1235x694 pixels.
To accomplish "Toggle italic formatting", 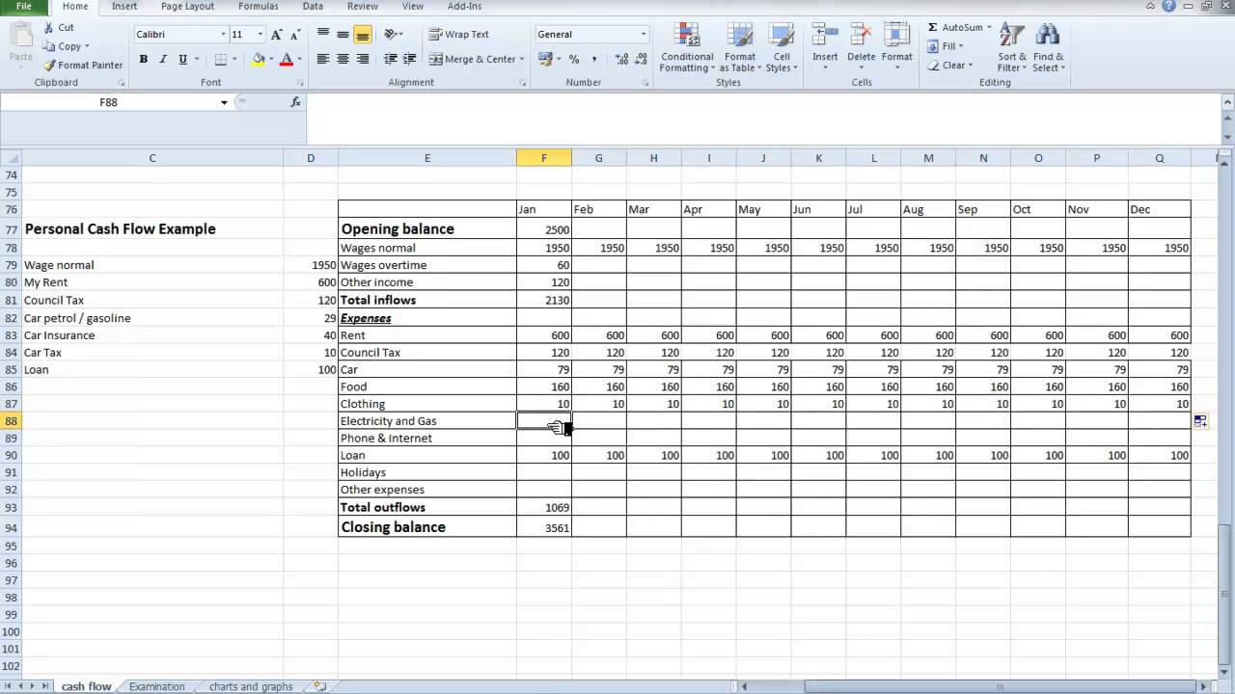I will coord(162,59).
